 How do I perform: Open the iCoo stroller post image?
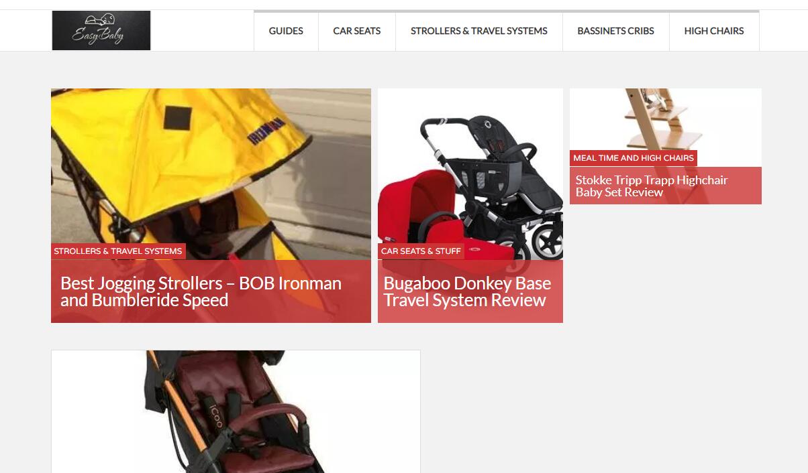click(236, 411)
